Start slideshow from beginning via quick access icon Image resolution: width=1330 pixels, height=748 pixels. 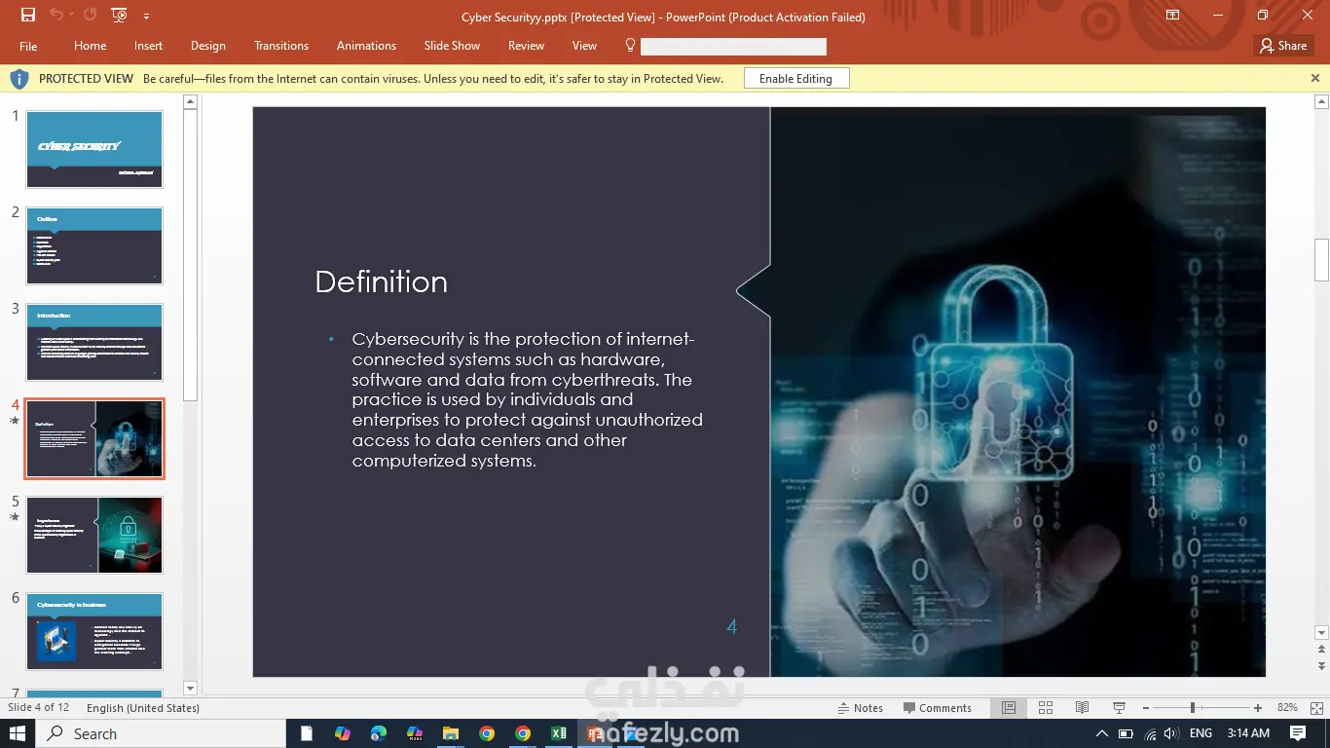pos(120,15)
